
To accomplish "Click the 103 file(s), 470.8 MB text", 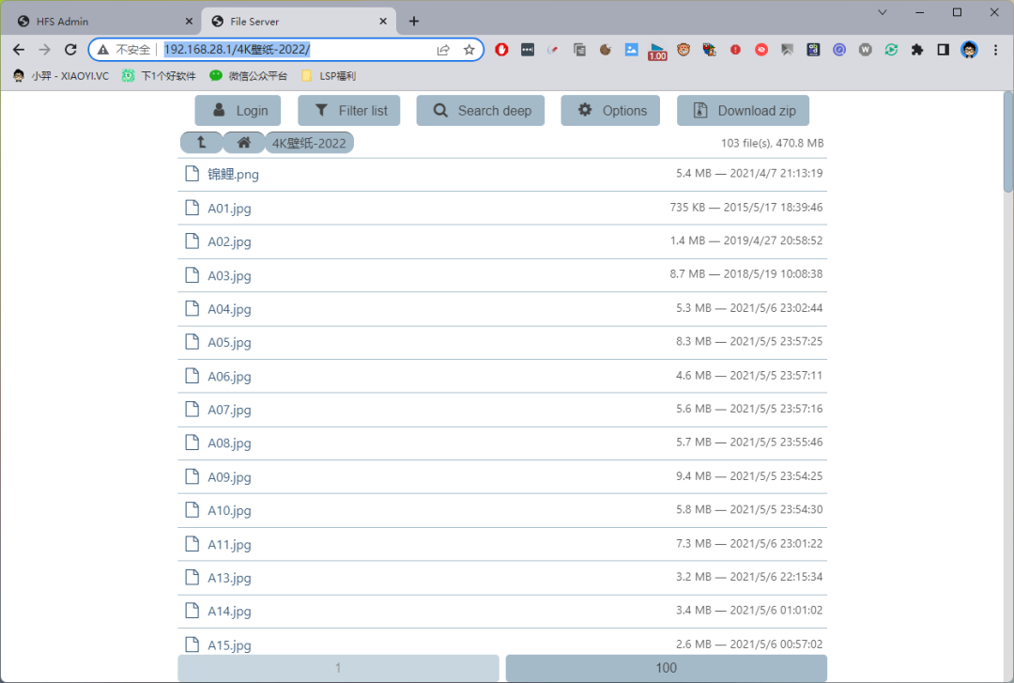I will coord(772,143).
